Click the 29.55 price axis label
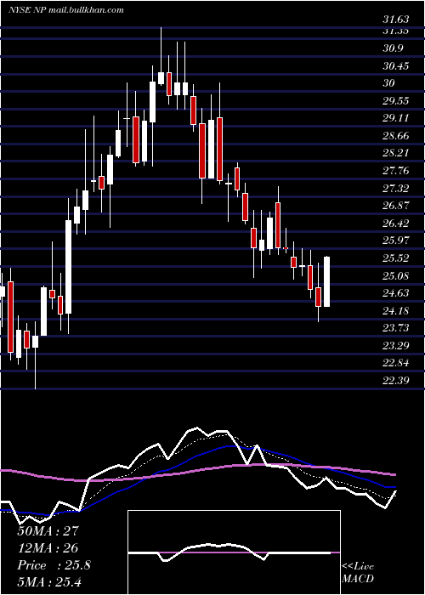This screenshot has height=595, width=425. point(396,100)
